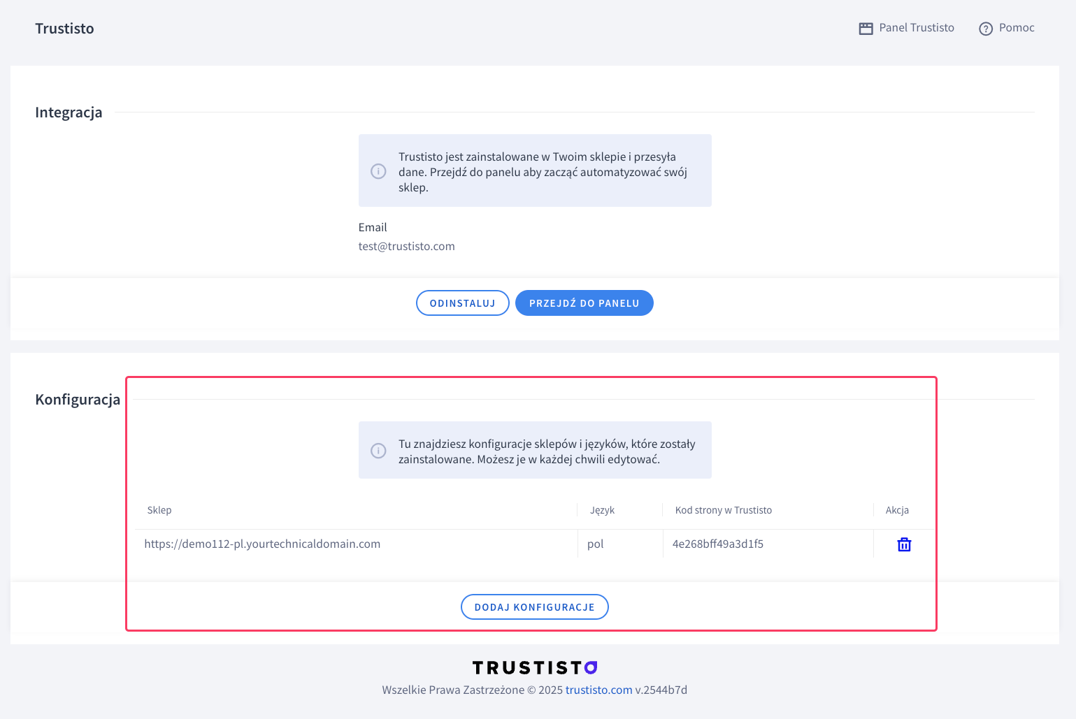1076x719 pixels.
Task: Click 'Trustisto jest zainstalowane' notice text
Action: click(x=543, y=172)
